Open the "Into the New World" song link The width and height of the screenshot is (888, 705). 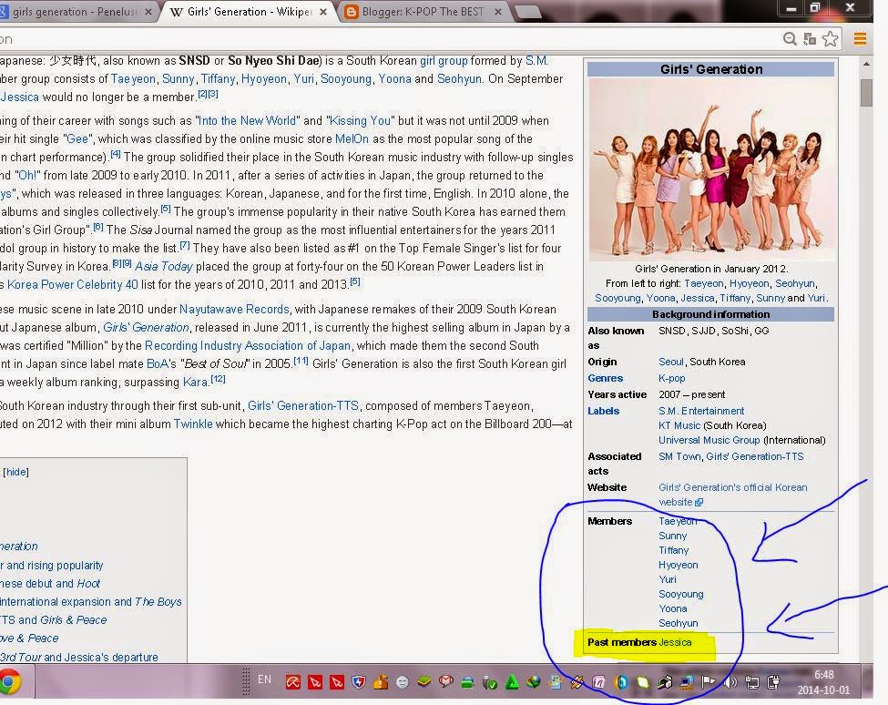[248, 120]
